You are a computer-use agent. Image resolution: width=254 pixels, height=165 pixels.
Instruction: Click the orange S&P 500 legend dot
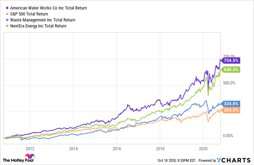[x=7, y=14]
